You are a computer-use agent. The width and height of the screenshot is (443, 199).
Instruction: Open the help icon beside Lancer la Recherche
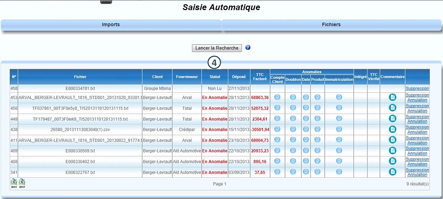click(x=248, y=47)
